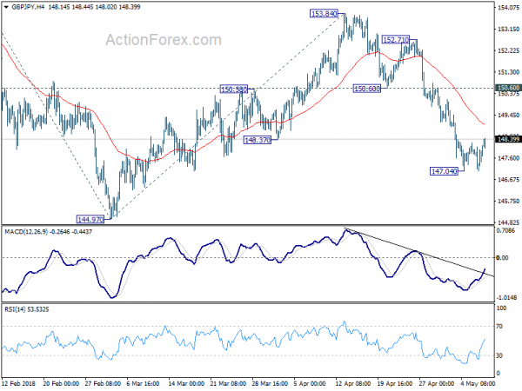The height and width of the screenshot is (391, 522).
Task: Click the MACD -1.0148 scale value
Action: tap(506, 297)
